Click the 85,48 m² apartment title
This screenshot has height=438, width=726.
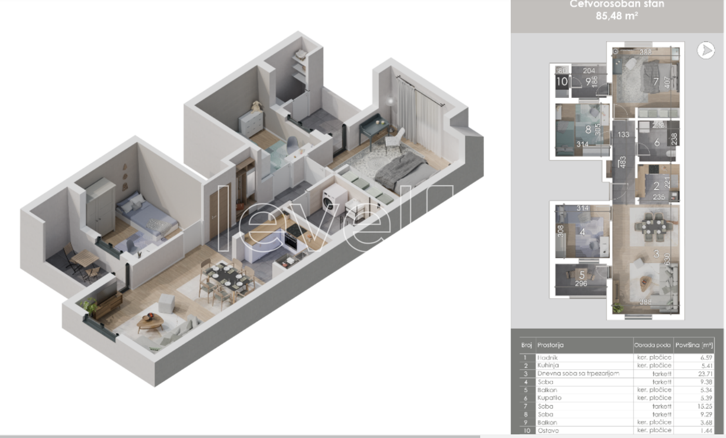[x=617, y=16]
